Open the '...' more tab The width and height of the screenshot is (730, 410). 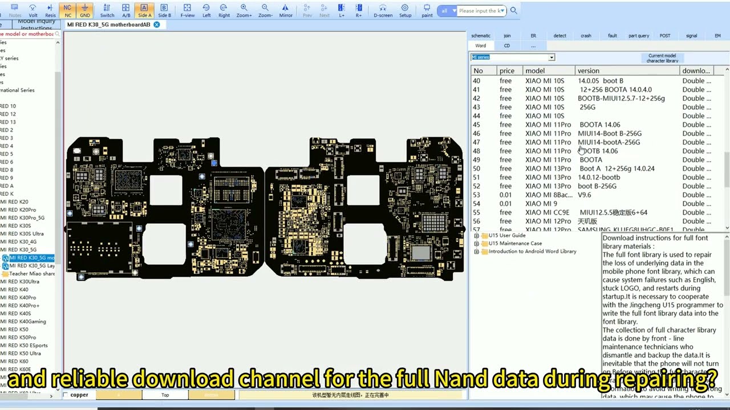click(x=533, y=46)
